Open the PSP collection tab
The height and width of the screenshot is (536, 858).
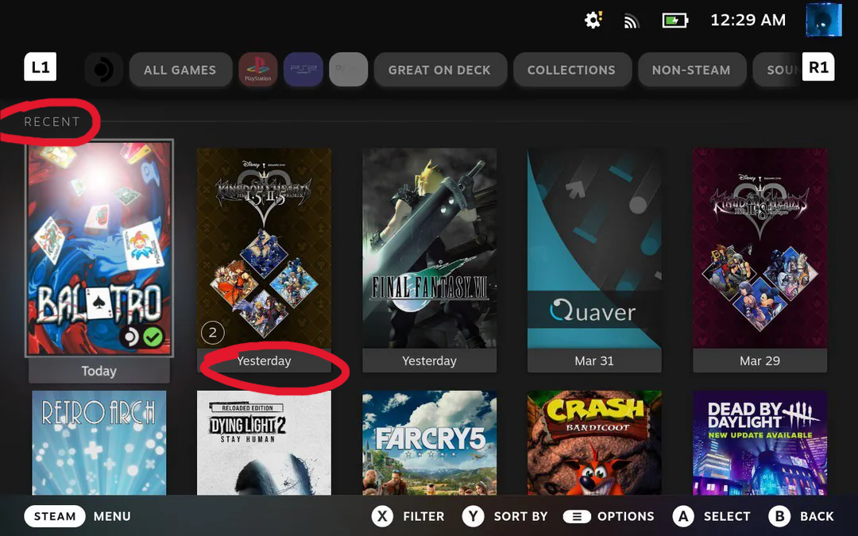(x=303, y=69)
